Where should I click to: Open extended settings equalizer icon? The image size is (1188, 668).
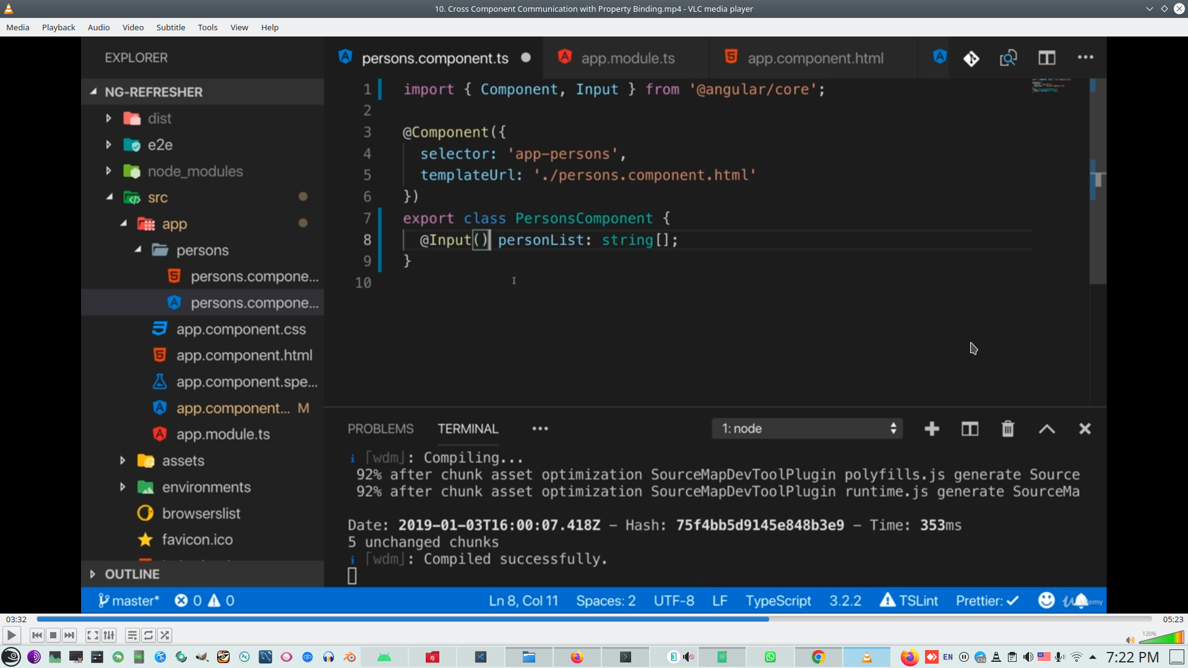[x=109, y=635]
